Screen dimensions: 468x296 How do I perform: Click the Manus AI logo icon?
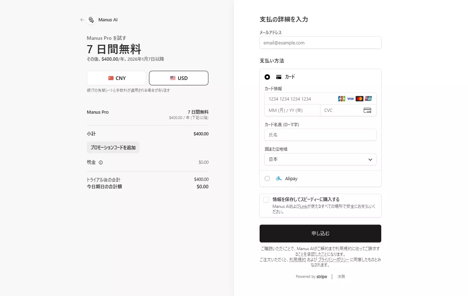pos(91,20)
